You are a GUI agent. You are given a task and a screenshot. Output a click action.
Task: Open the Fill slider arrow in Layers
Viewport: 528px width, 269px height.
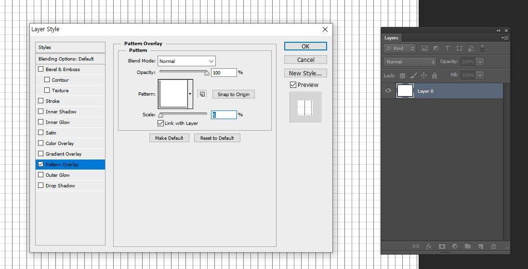point(480,75)
